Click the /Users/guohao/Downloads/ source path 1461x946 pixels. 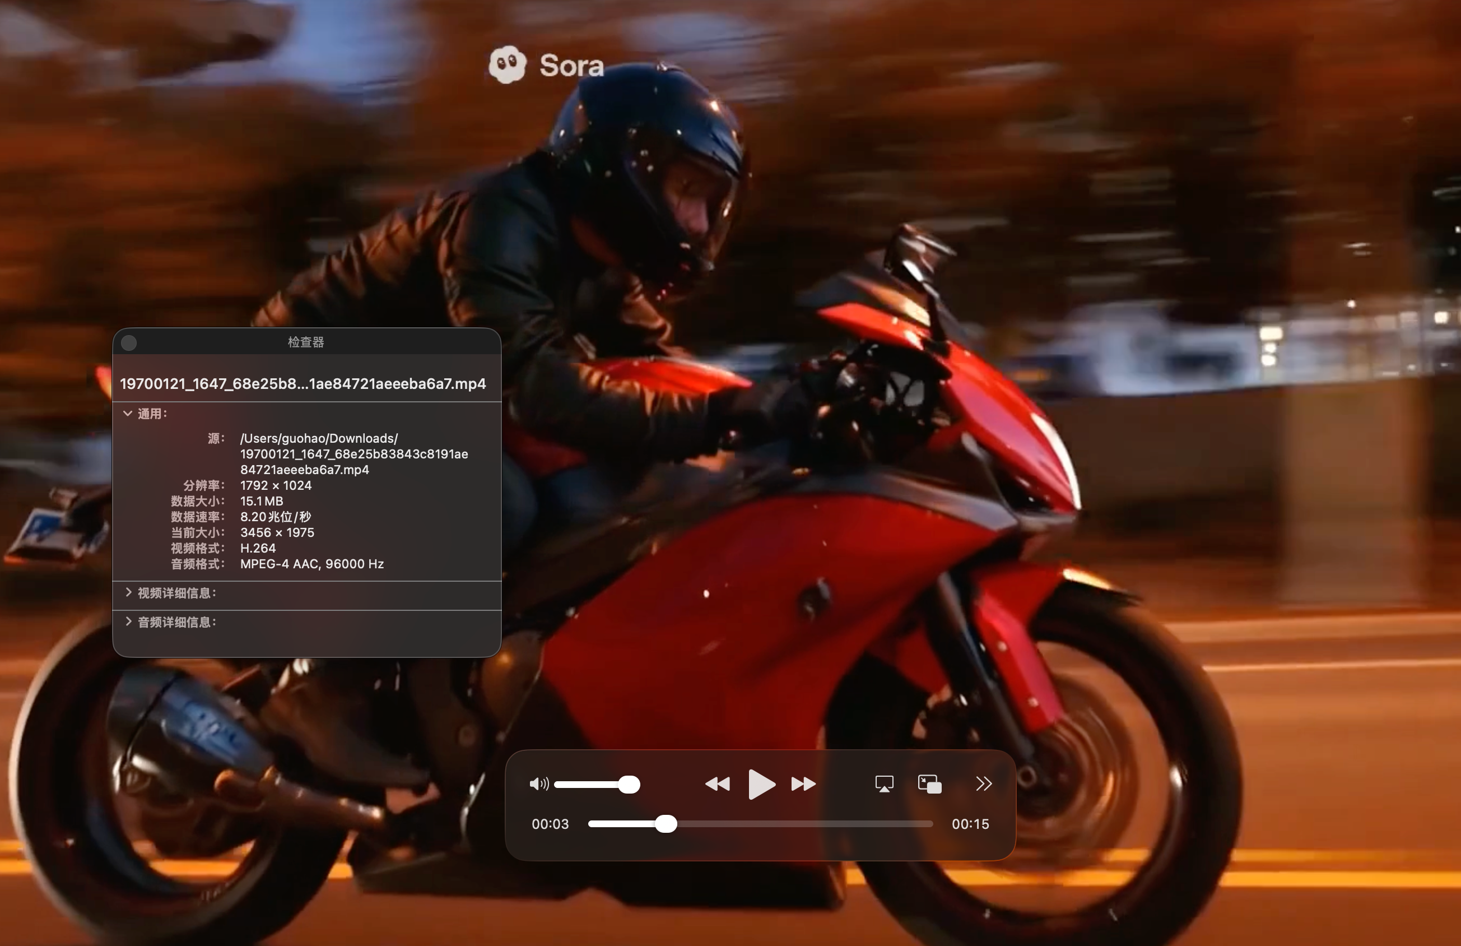(319, 439)
